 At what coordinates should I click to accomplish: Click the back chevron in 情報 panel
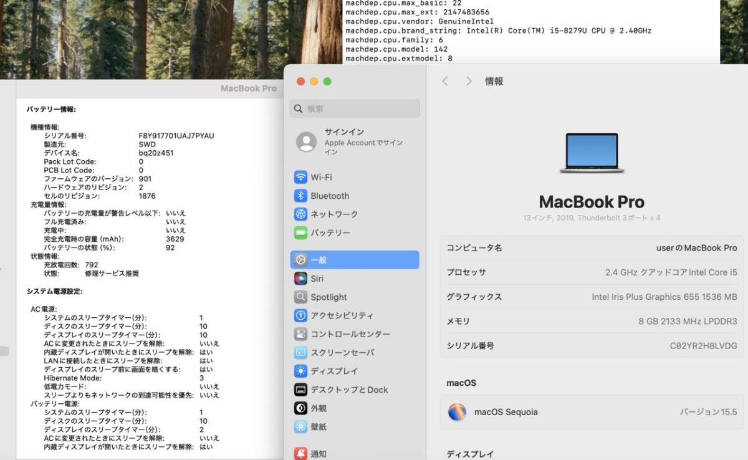coord(445,81)
